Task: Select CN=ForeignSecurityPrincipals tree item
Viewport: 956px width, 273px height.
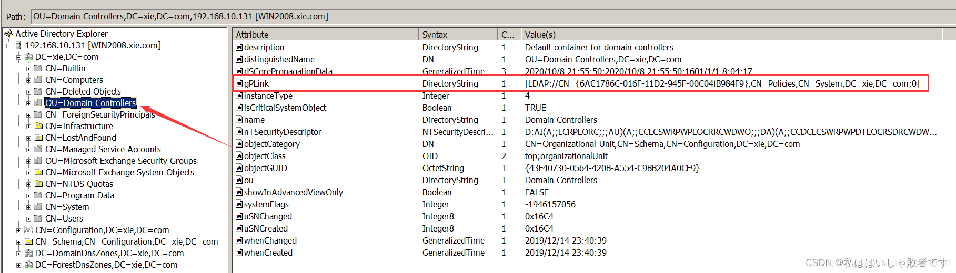Action: 100,114
